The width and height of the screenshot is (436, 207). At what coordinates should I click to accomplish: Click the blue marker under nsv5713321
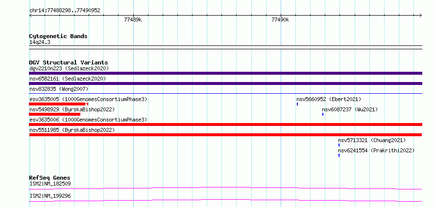(339, 145)
